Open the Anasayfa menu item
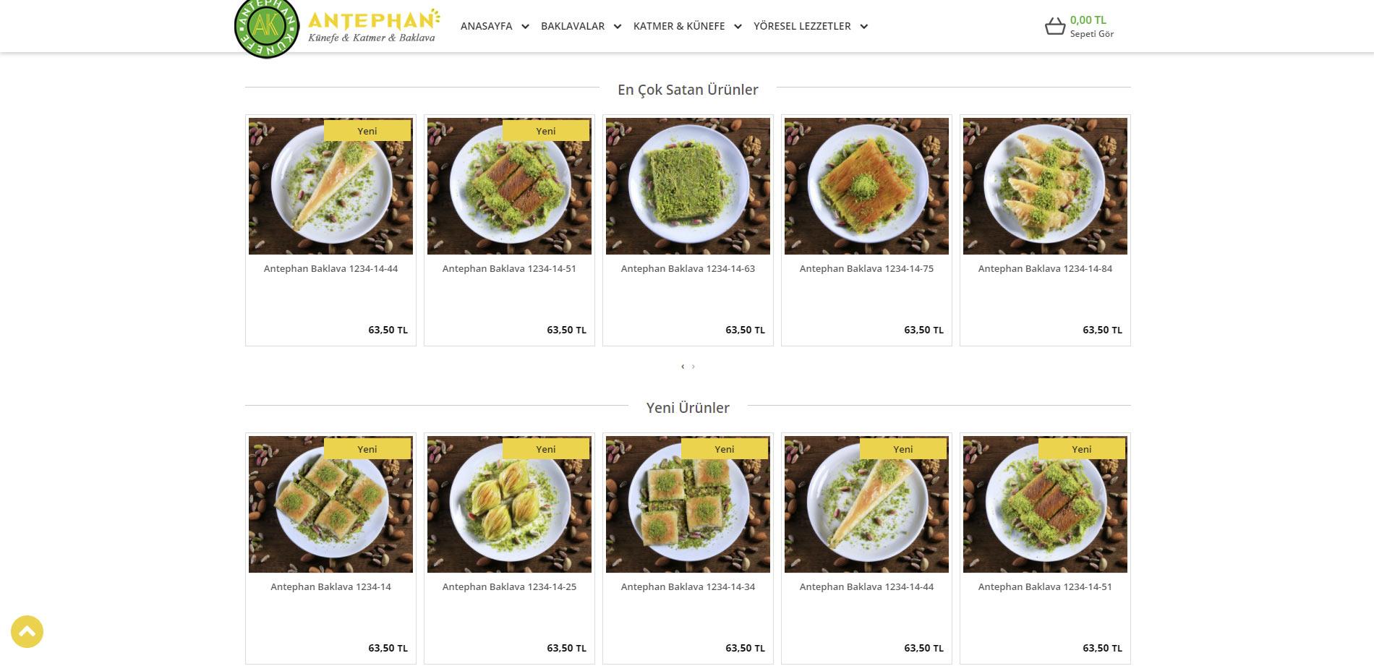The width and height of the screenshot is (1374, 666). click(x=486, y=26)
